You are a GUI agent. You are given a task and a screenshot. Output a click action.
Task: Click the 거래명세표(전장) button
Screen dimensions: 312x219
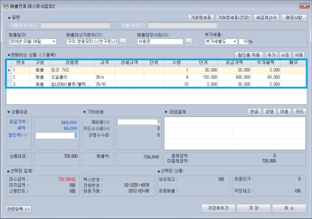[x=233, y=18]
